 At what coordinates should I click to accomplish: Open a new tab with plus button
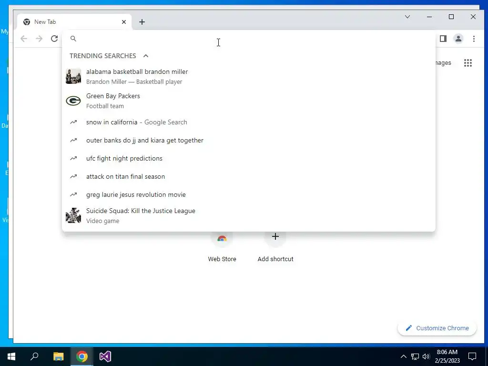[x=142, y=22]
